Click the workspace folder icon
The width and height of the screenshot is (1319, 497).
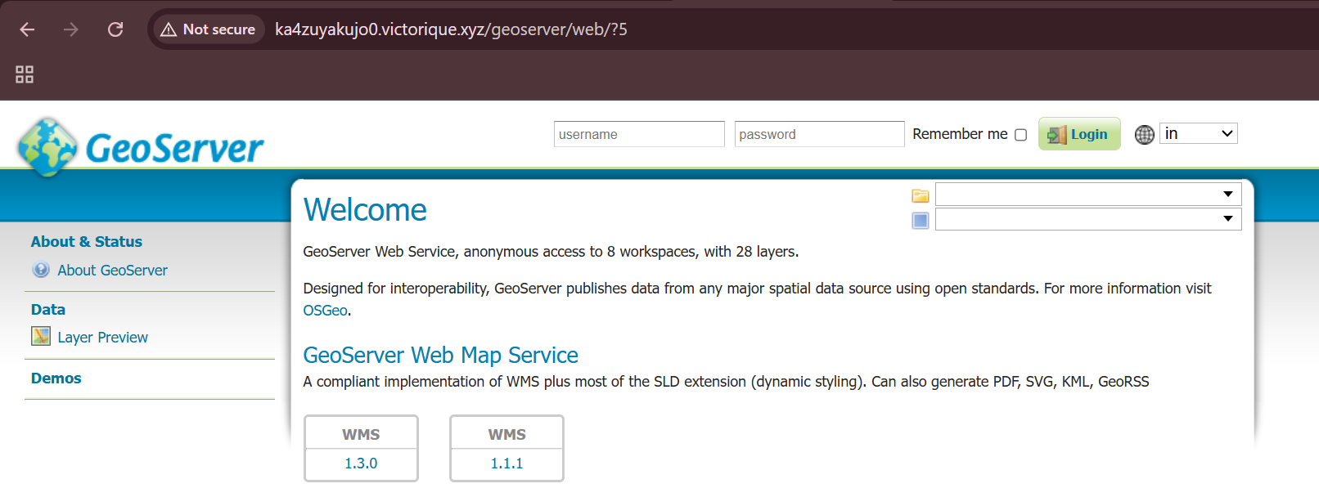tap(921, 195)
